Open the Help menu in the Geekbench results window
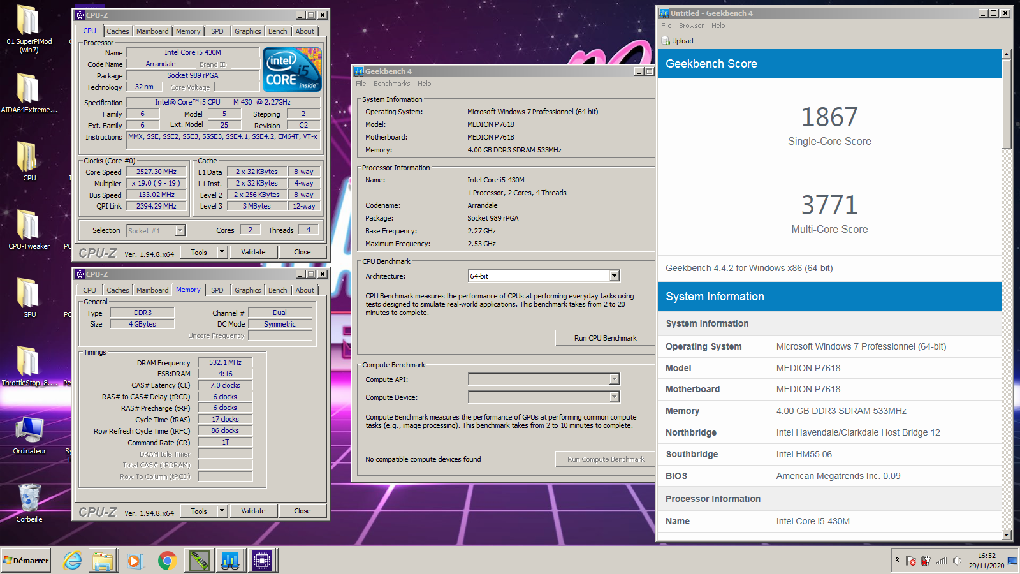The image size is (1020, 574). [718, 26]
